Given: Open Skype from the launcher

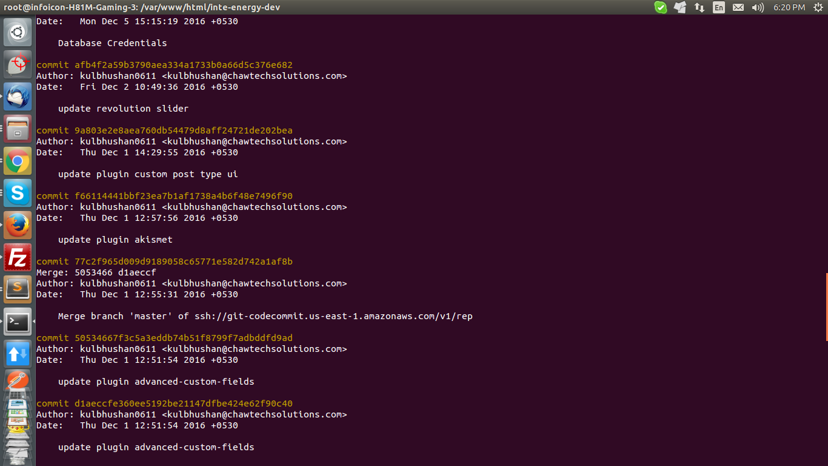Looking at the screenshot, I should pyautogui.click(x=18, y=194).
